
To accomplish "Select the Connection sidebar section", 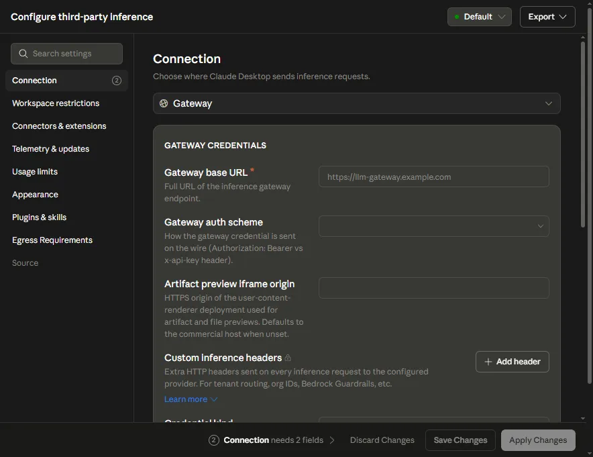I will [66, 81].
